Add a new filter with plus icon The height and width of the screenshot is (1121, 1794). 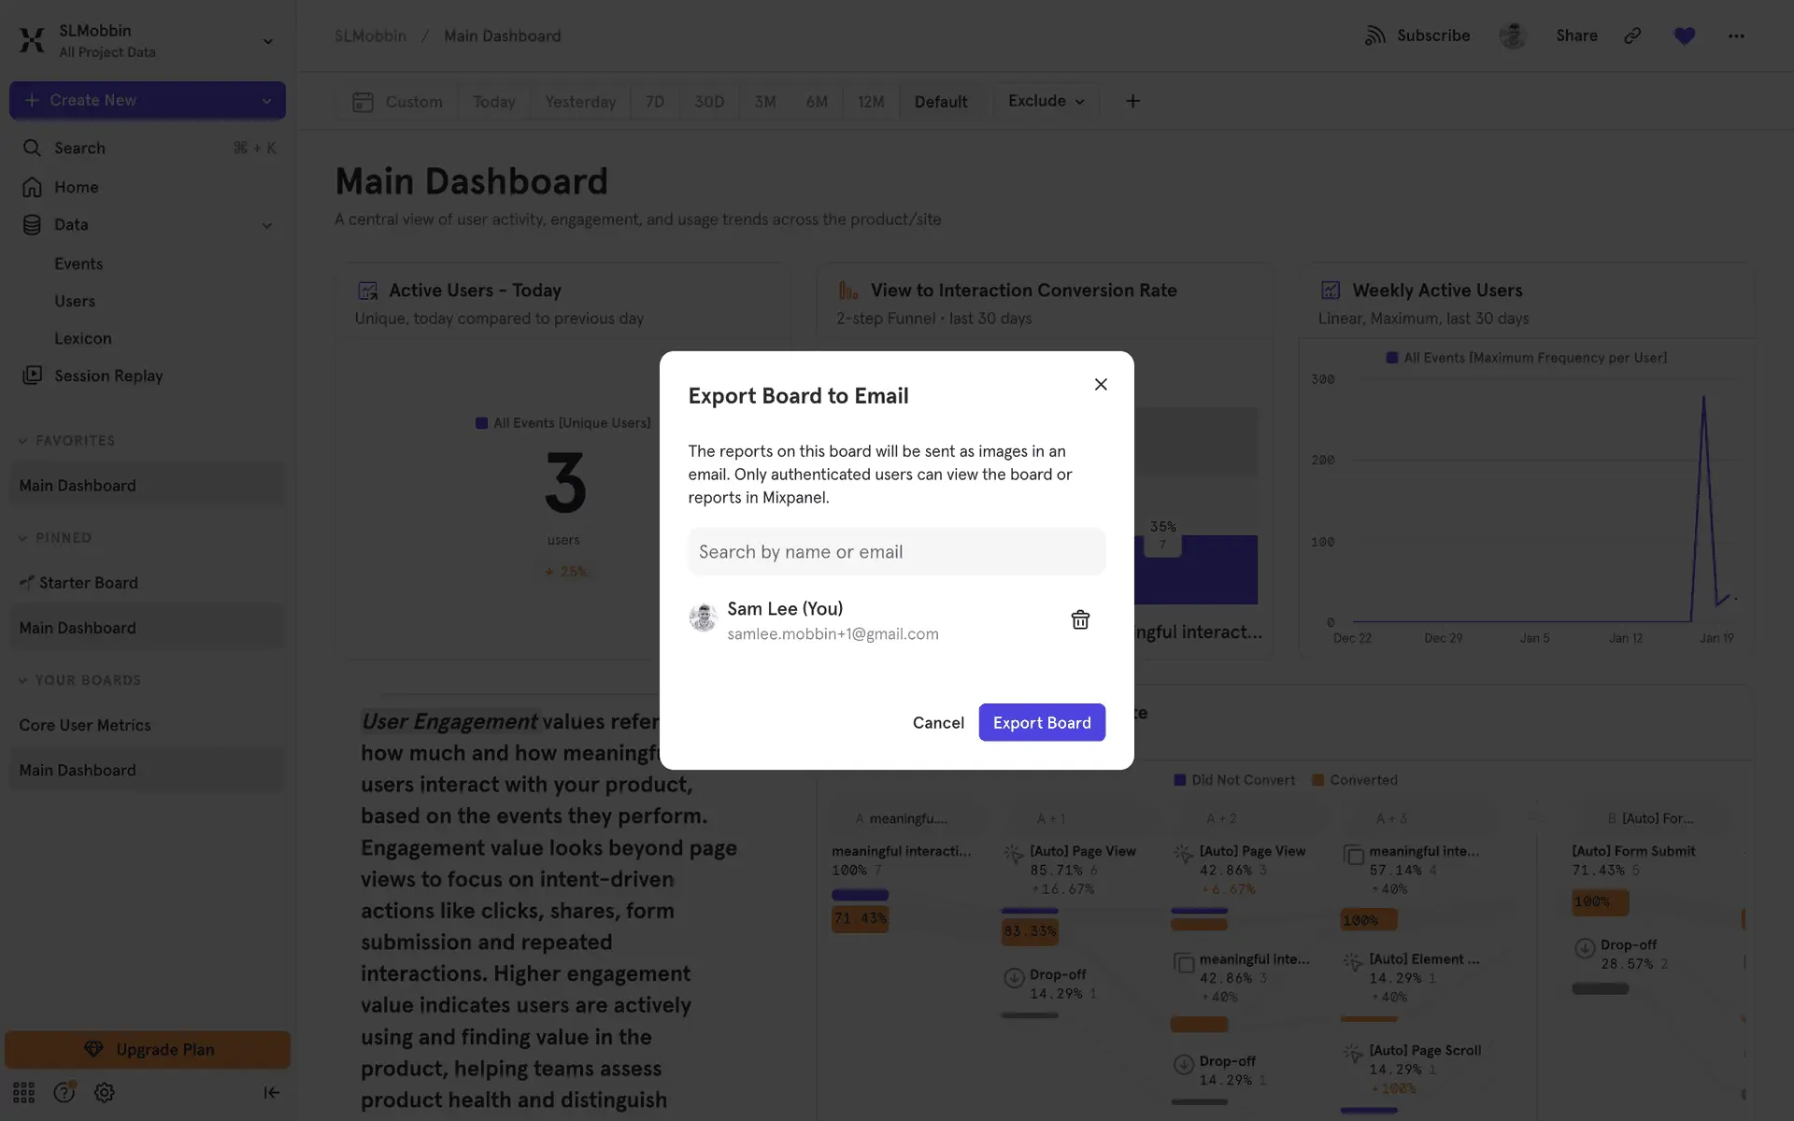coord(1132,101)
